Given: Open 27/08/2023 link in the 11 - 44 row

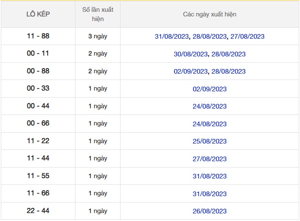Looking at the screenshot, I should pyautogui.click(x=209, y=159).
